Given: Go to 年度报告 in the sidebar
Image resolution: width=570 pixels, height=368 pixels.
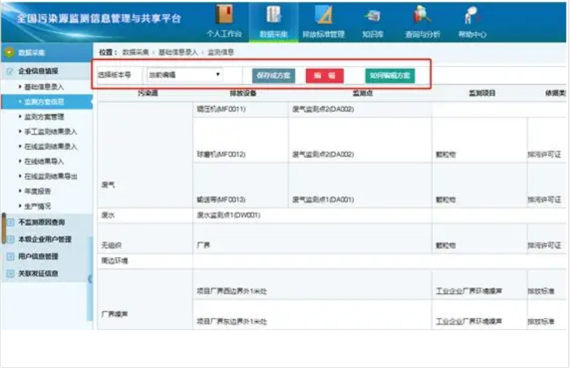Looking at the screenshot, I should tap(37, 191).
